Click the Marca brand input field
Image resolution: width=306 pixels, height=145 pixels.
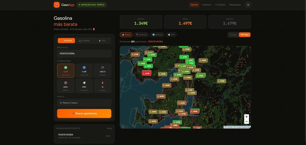coord(84,103)
